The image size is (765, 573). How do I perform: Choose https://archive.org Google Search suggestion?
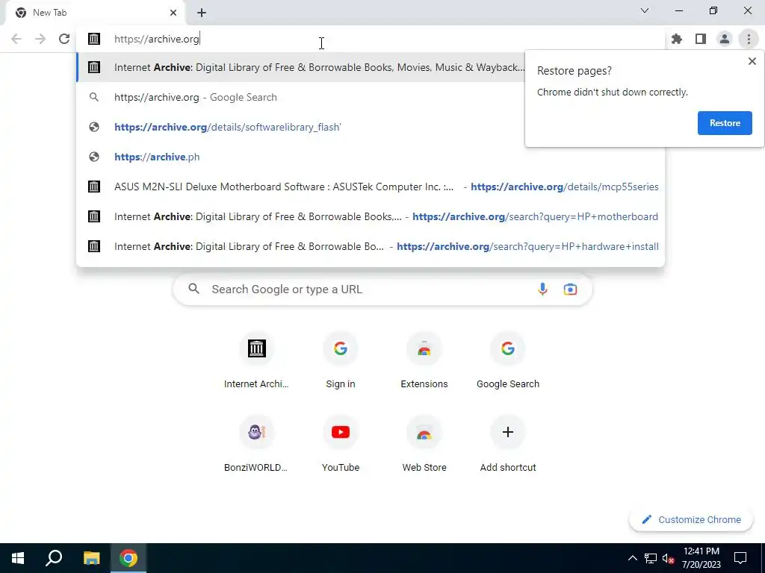(300, 97)
